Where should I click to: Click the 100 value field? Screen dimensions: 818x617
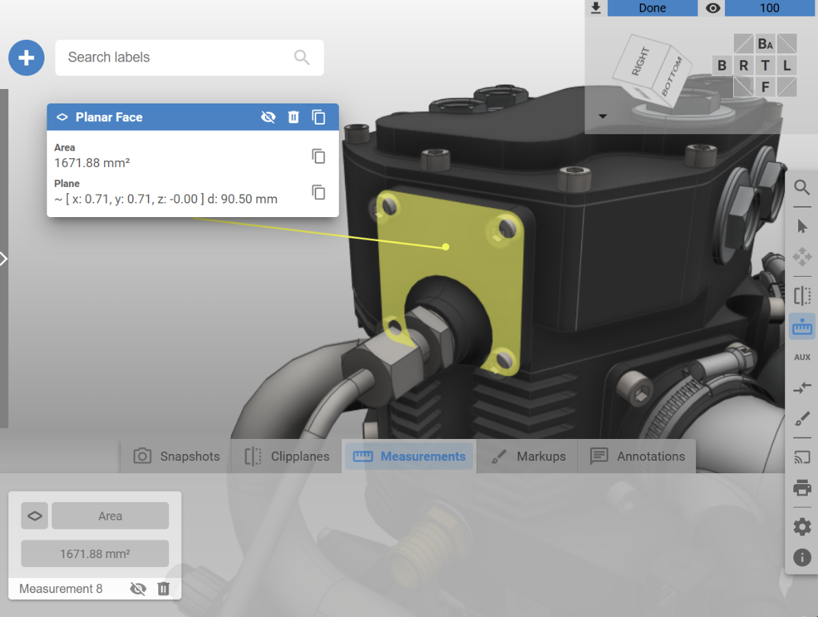click(x=769, y=8)
